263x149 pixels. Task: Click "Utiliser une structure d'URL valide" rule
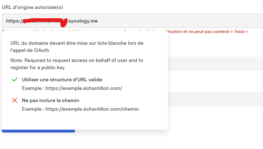click(x=64, y=80)
